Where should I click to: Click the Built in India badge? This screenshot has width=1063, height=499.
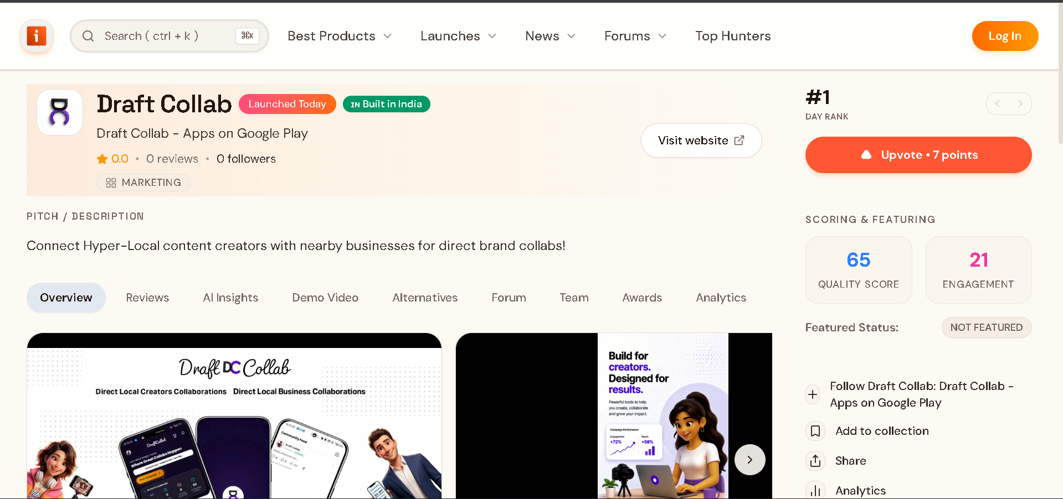coord(386,104)
